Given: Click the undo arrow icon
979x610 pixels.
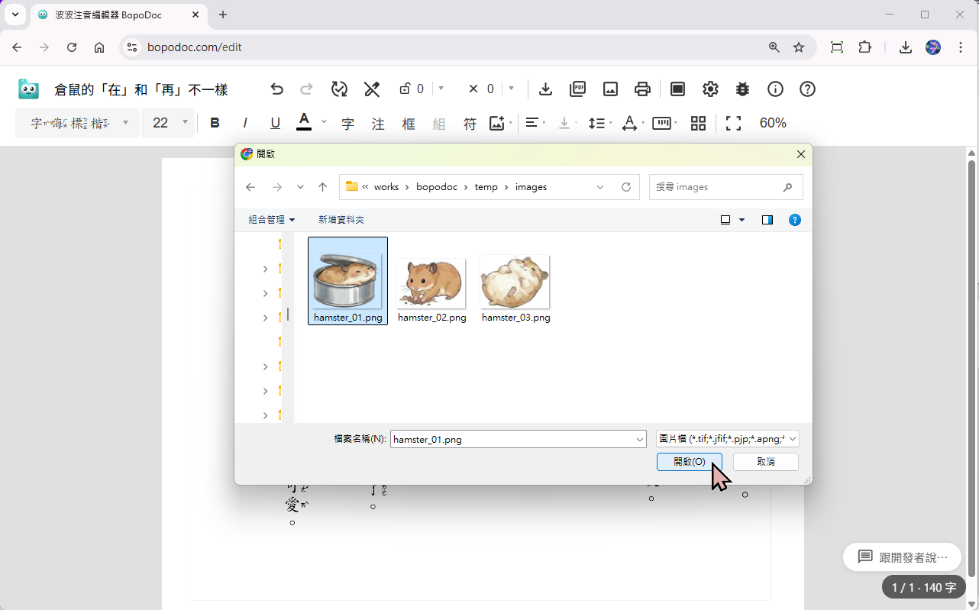Looking at the screenshot, I should pyautogui.click(x=277, y=89).
